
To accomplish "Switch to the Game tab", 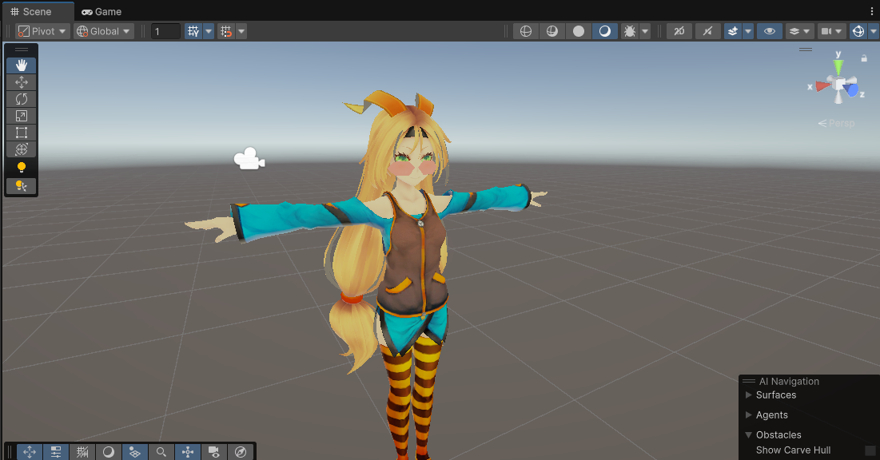I will (102, 11).
